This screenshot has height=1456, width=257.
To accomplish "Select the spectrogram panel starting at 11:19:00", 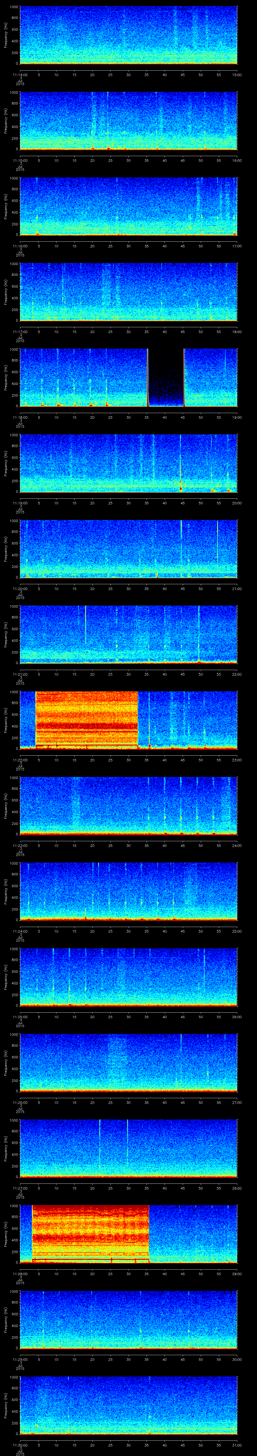I will click(x=128, y=464).
